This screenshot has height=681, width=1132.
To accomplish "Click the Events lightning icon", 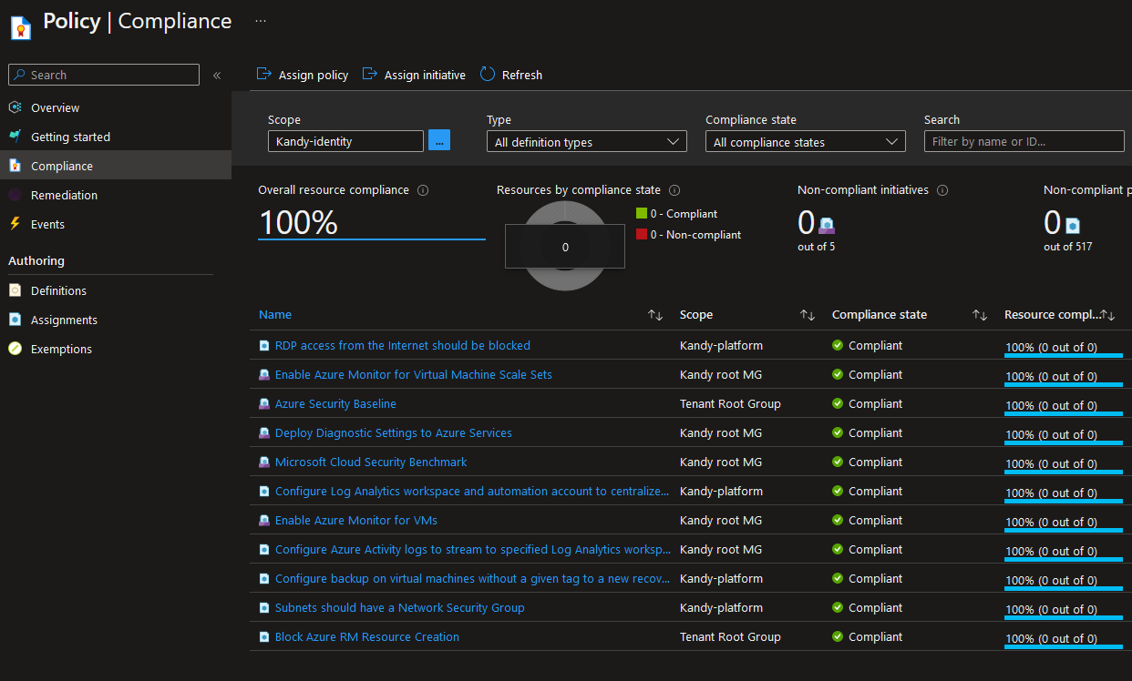I will click(15, 224).
